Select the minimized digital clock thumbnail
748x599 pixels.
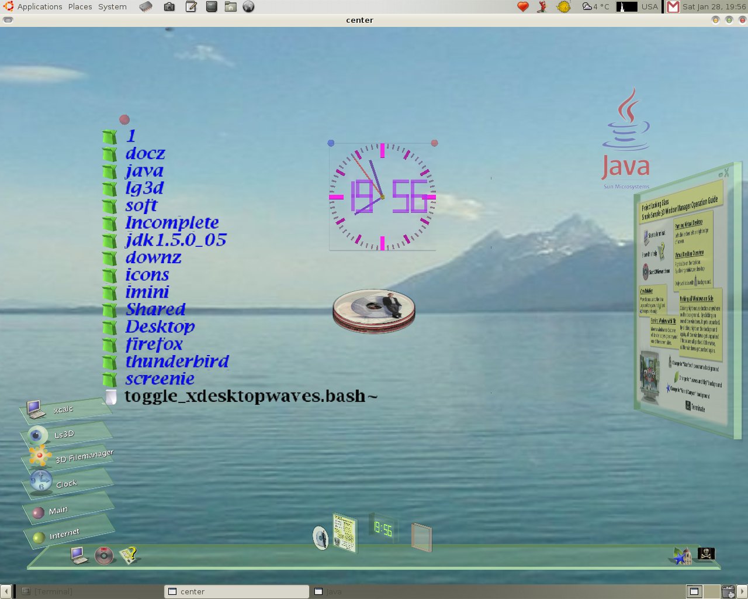[383, 529]
